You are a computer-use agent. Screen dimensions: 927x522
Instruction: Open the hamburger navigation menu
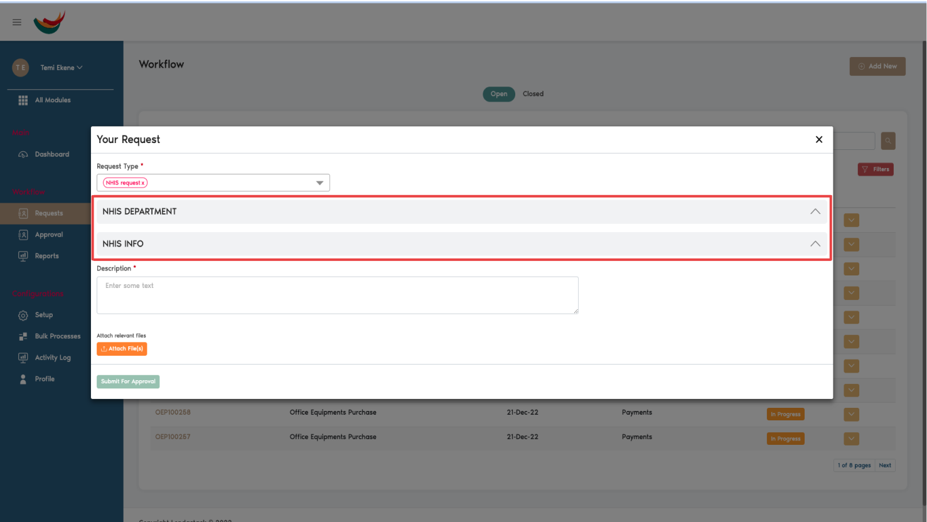pyautogui.click(x=16, y=21)
